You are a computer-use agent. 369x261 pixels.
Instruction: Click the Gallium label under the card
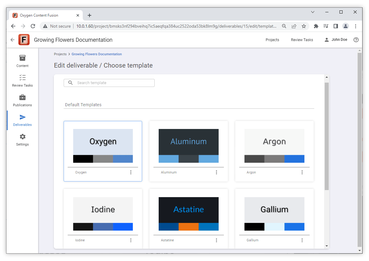coord(252,240)
